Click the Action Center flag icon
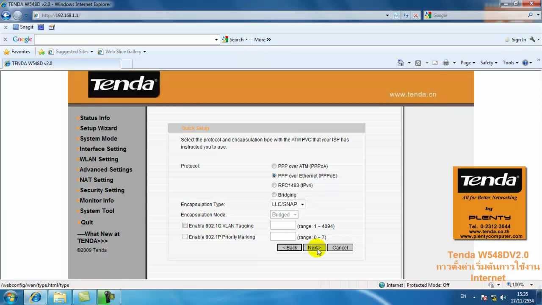 (484, 297)
